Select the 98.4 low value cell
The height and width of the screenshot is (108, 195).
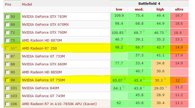(119, 24)
